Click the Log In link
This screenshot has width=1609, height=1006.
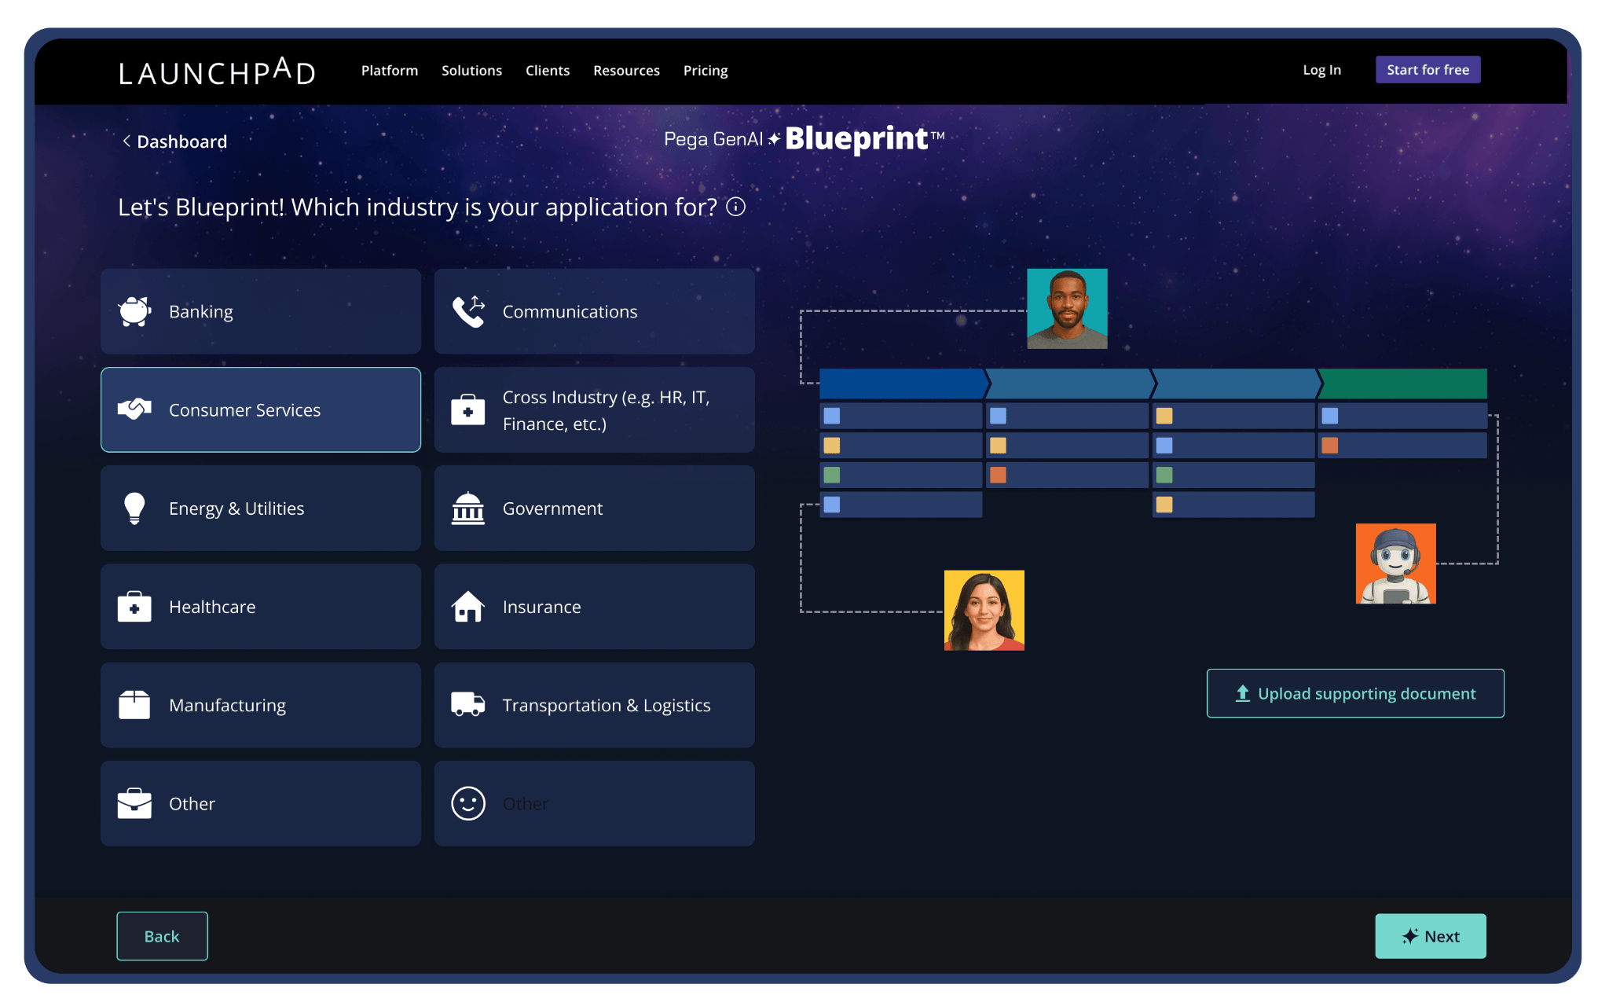[x=1322, y=70]
